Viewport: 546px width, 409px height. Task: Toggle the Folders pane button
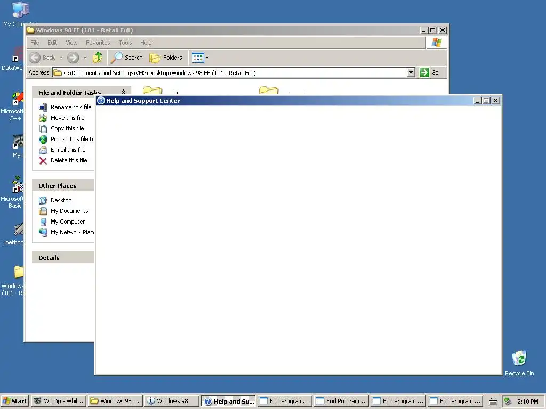(x=166, y=58)
